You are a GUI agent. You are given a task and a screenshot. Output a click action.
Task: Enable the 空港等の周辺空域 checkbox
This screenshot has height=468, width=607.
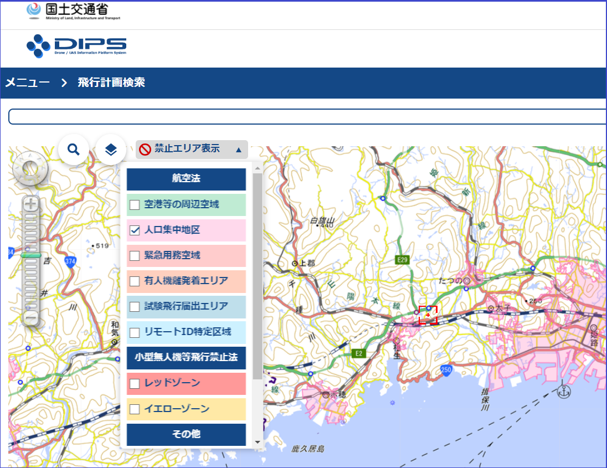point(135,205)
